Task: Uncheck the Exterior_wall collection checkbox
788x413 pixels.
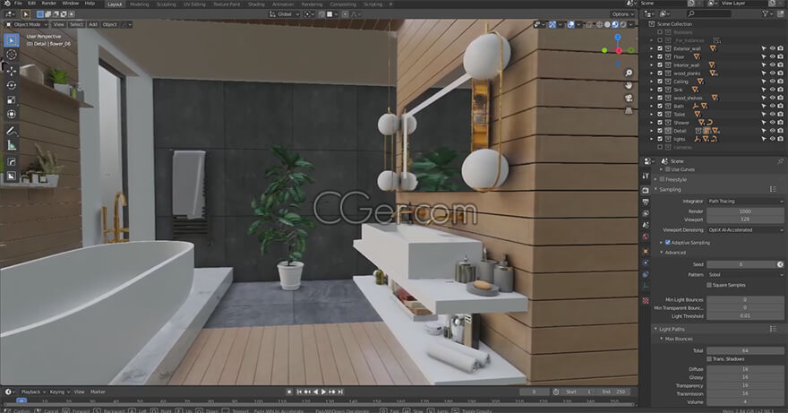Action: point(660,48)
